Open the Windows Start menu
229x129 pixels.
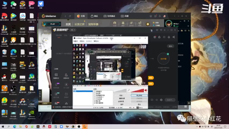click(3, 127)
